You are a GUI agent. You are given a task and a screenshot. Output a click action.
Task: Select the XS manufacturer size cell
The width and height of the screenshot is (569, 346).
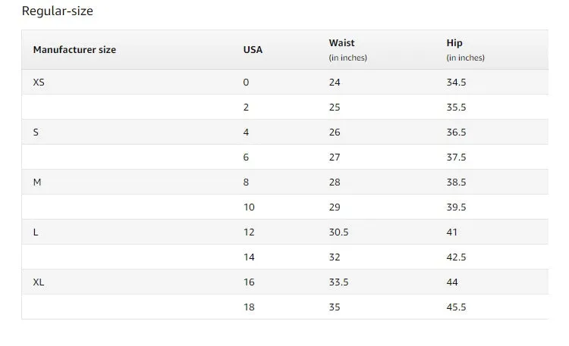click(x=39, y=83)
